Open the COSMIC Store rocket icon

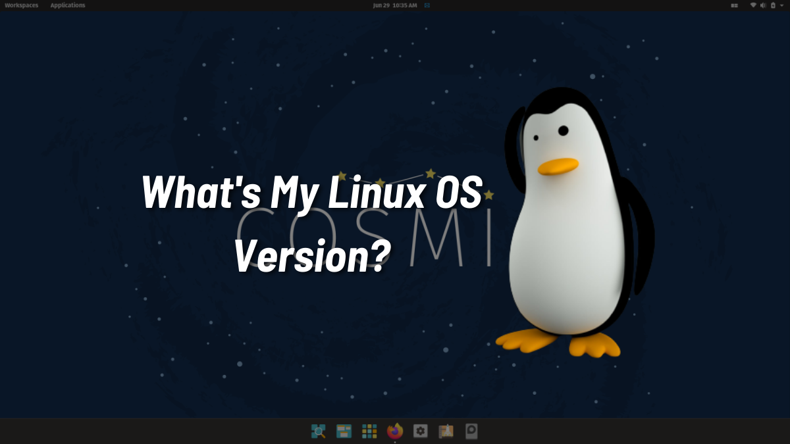click(446, 432)
